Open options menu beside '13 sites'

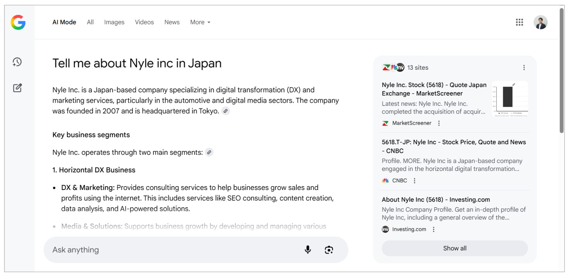(524, 68)
